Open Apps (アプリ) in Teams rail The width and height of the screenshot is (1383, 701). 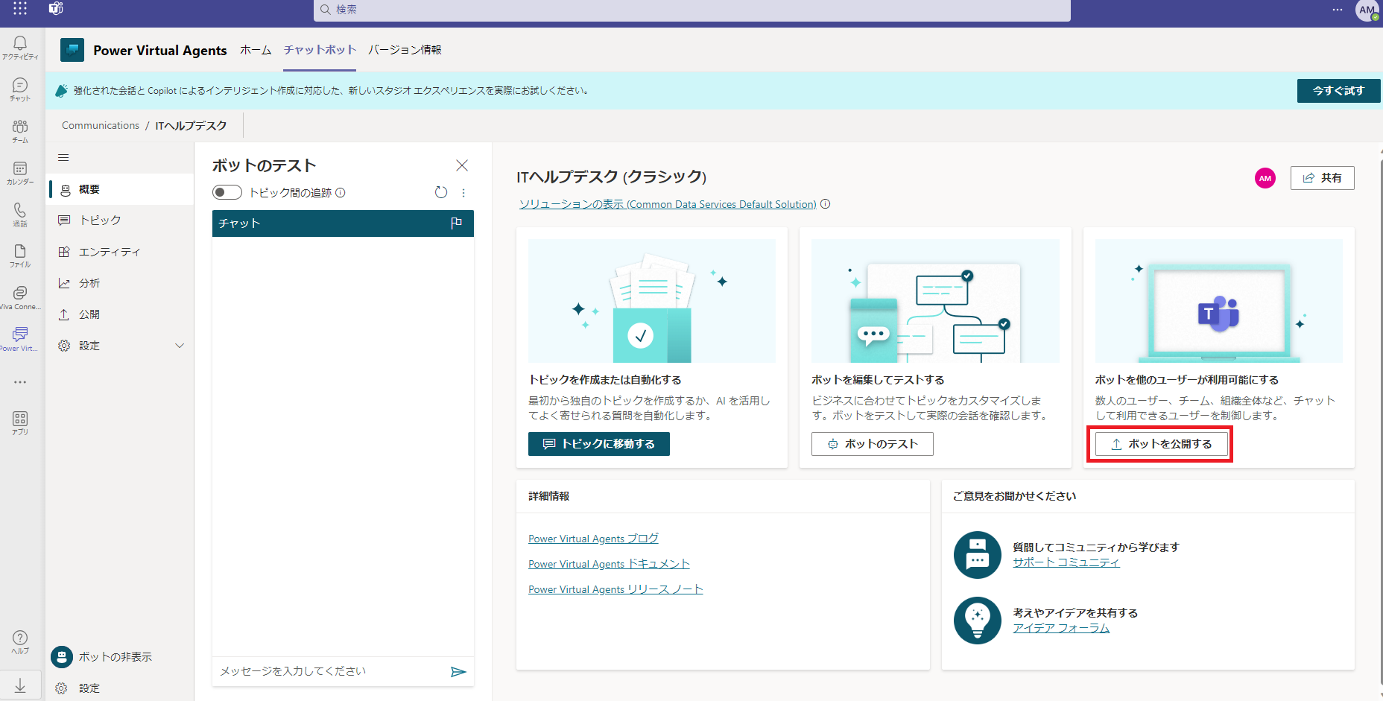click(x=20, y=422)
